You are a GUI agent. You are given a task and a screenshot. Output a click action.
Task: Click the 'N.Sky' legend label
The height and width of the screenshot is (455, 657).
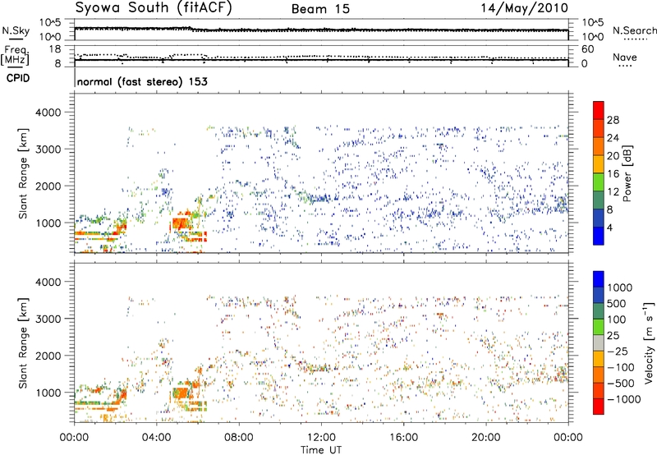tap(16, 30)
